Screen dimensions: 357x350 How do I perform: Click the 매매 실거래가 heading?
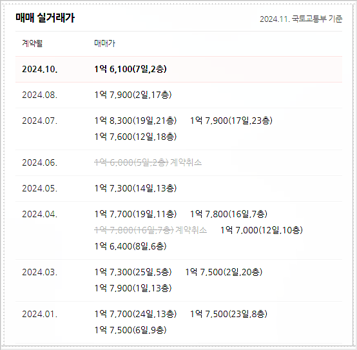(45, 18)
